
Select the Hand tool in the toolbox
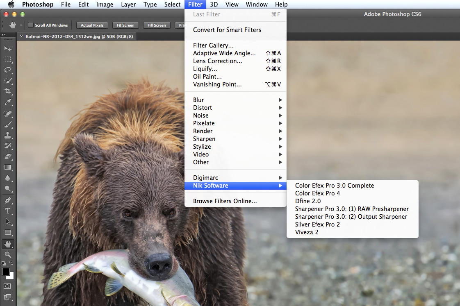8,244
